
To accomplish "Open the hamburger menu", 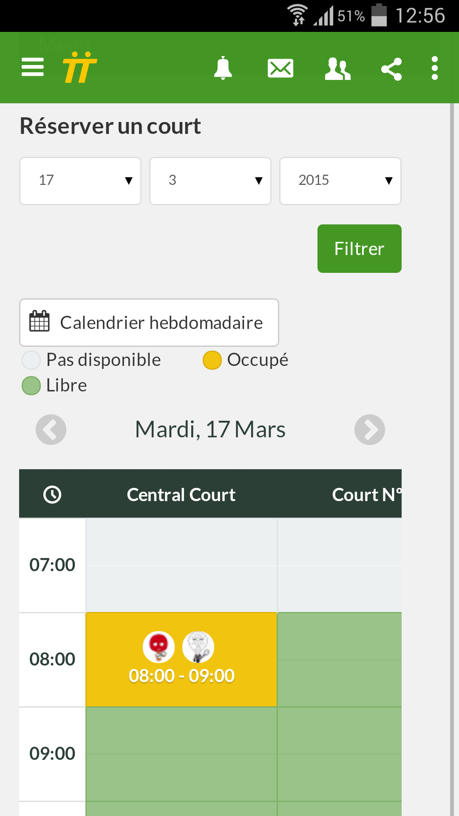I will (33, 67).
